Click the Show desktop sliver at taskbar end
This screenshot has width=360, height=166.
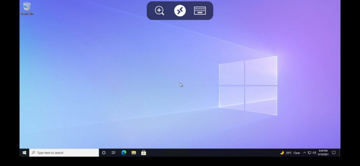pyautogui.click(x=340, y=153)
